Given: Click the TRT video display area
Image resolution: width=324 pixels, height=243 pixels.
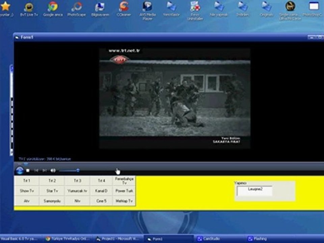Looking at the screenshot, I should click(175, 99).
